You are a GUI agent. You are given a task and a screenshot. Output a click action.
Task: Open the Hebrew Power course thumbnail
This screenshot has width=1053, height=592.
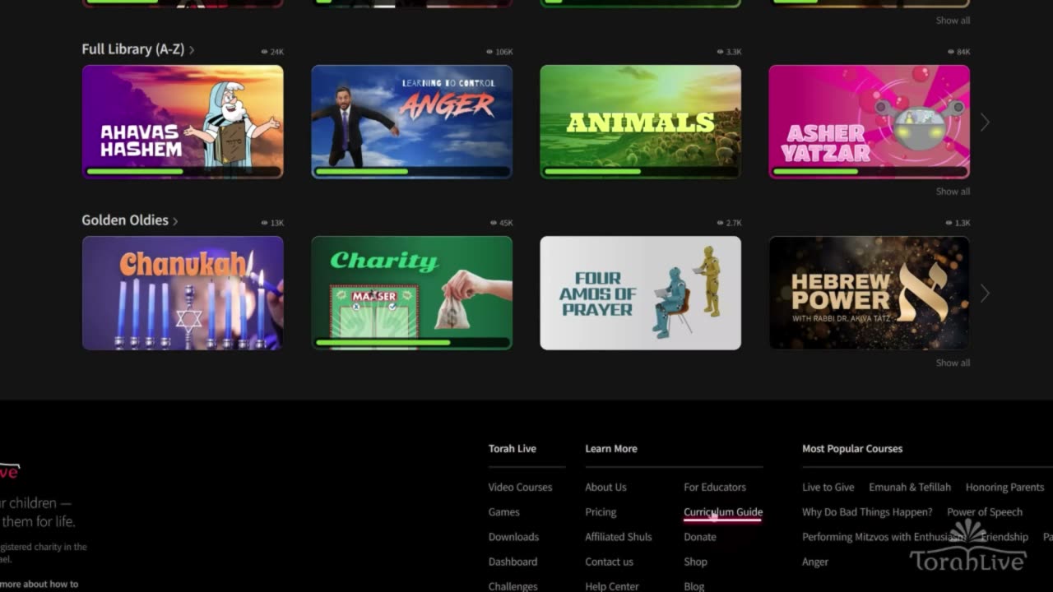pyautogui.click(x=869, y=293)
